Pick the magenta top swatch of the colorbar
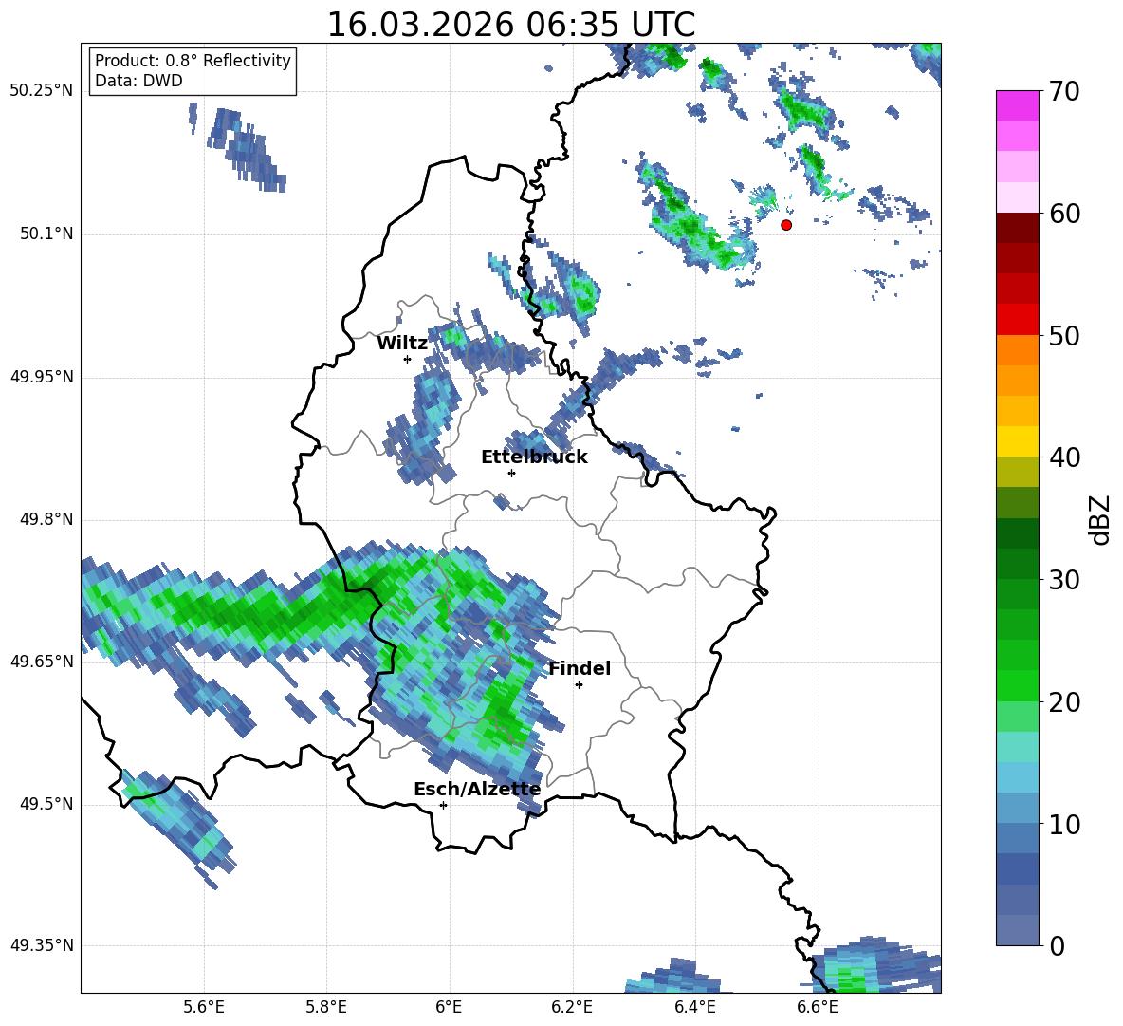Viewport: 1123px width, 1026px height. point(1017,105)
